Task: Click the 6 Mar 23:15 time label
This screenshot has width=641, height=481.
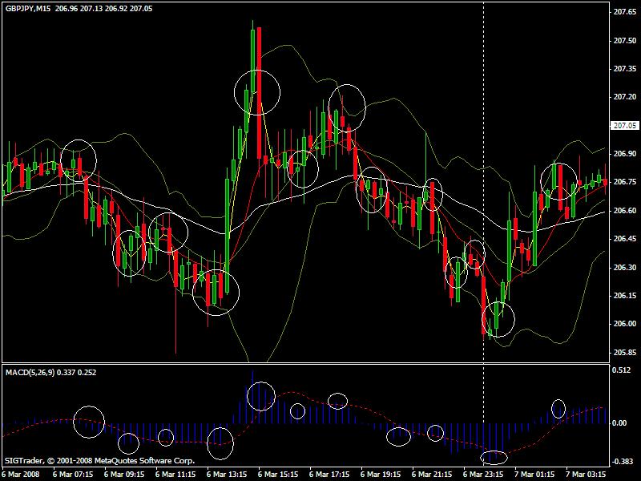Action: [483, 475]
